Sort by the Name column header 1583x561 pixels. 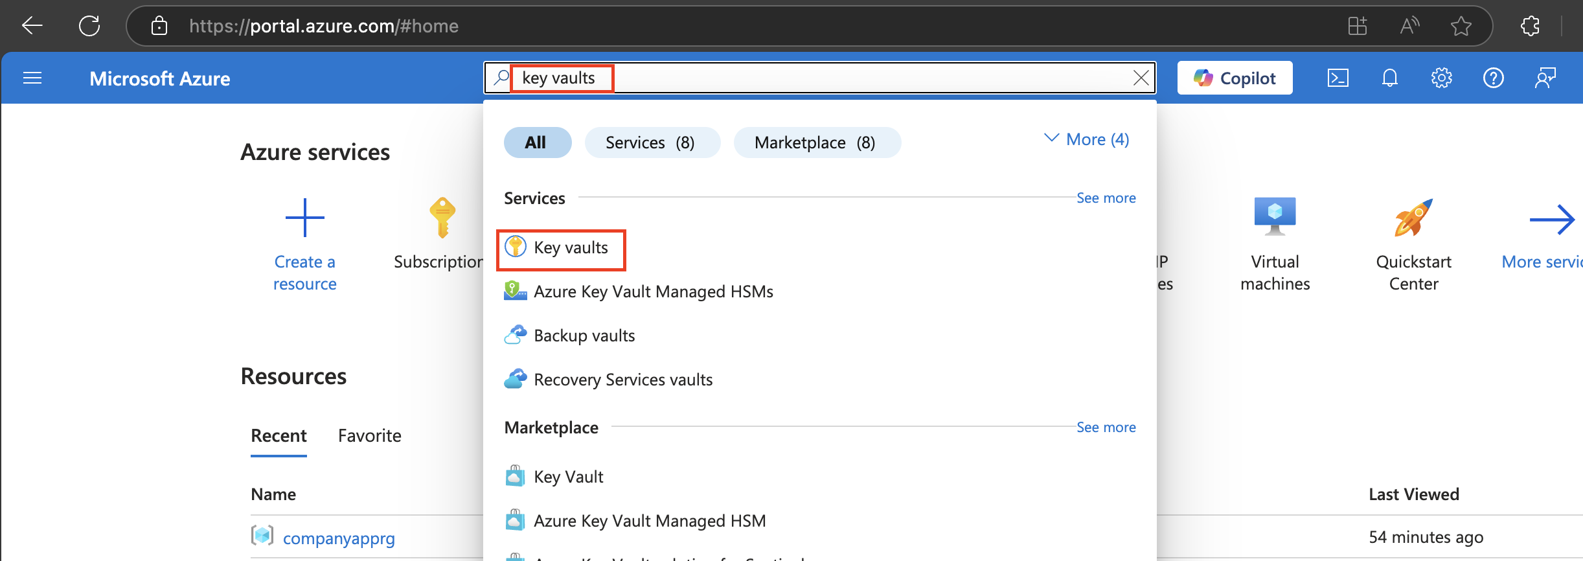point(273,495)
